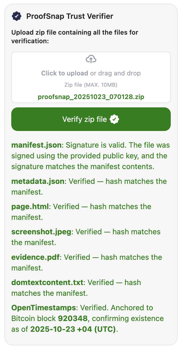Click the Zip file MAX 10MB hint text
Screen dimensions: 182x350
point(91,85)
